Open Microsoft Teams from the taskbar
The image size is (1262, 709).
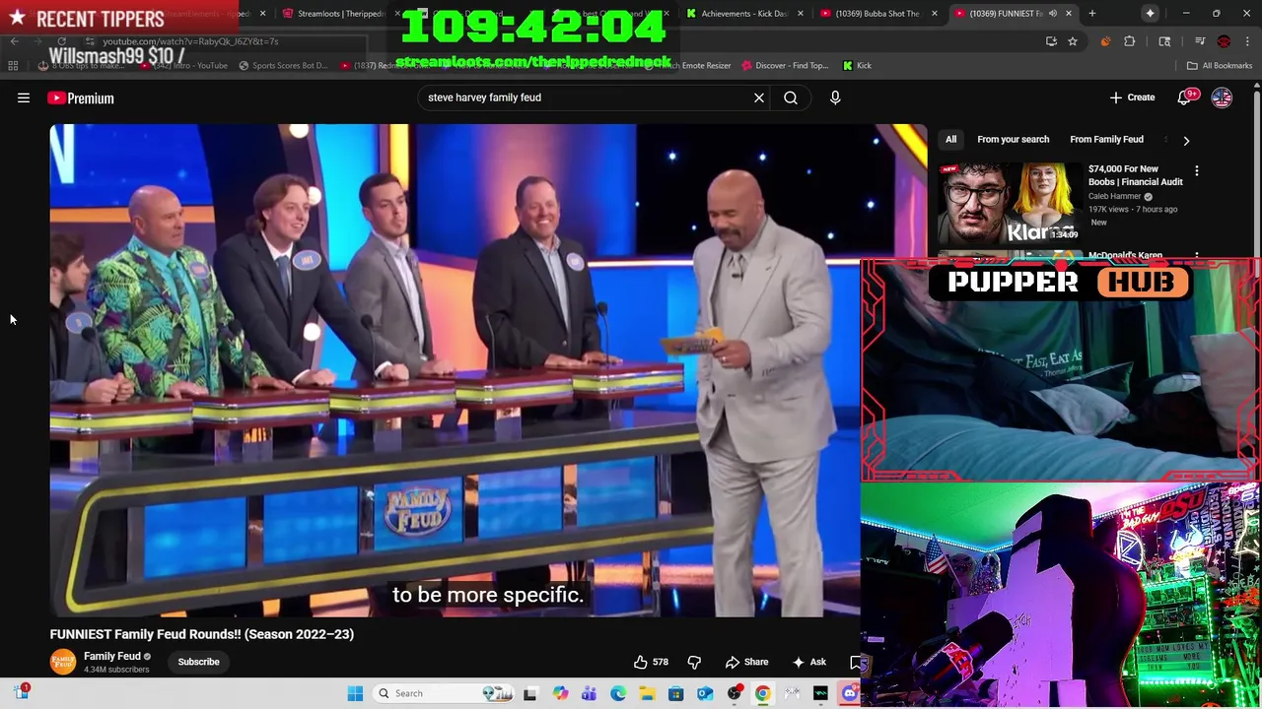(589, 693)
